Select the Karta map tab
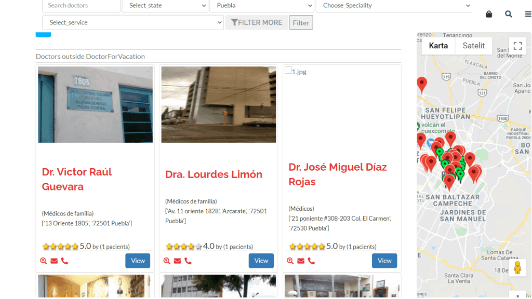532x299 pixels. tap(438, 46)
